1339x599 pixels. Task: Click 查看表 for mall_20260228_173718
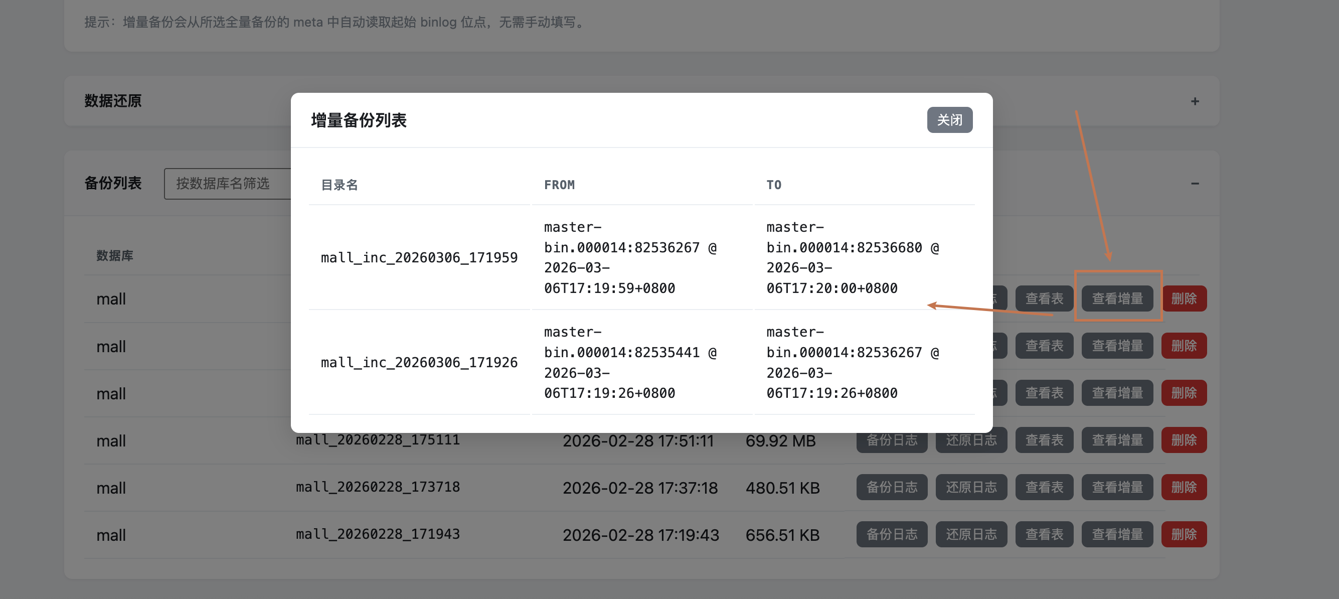1044,487
